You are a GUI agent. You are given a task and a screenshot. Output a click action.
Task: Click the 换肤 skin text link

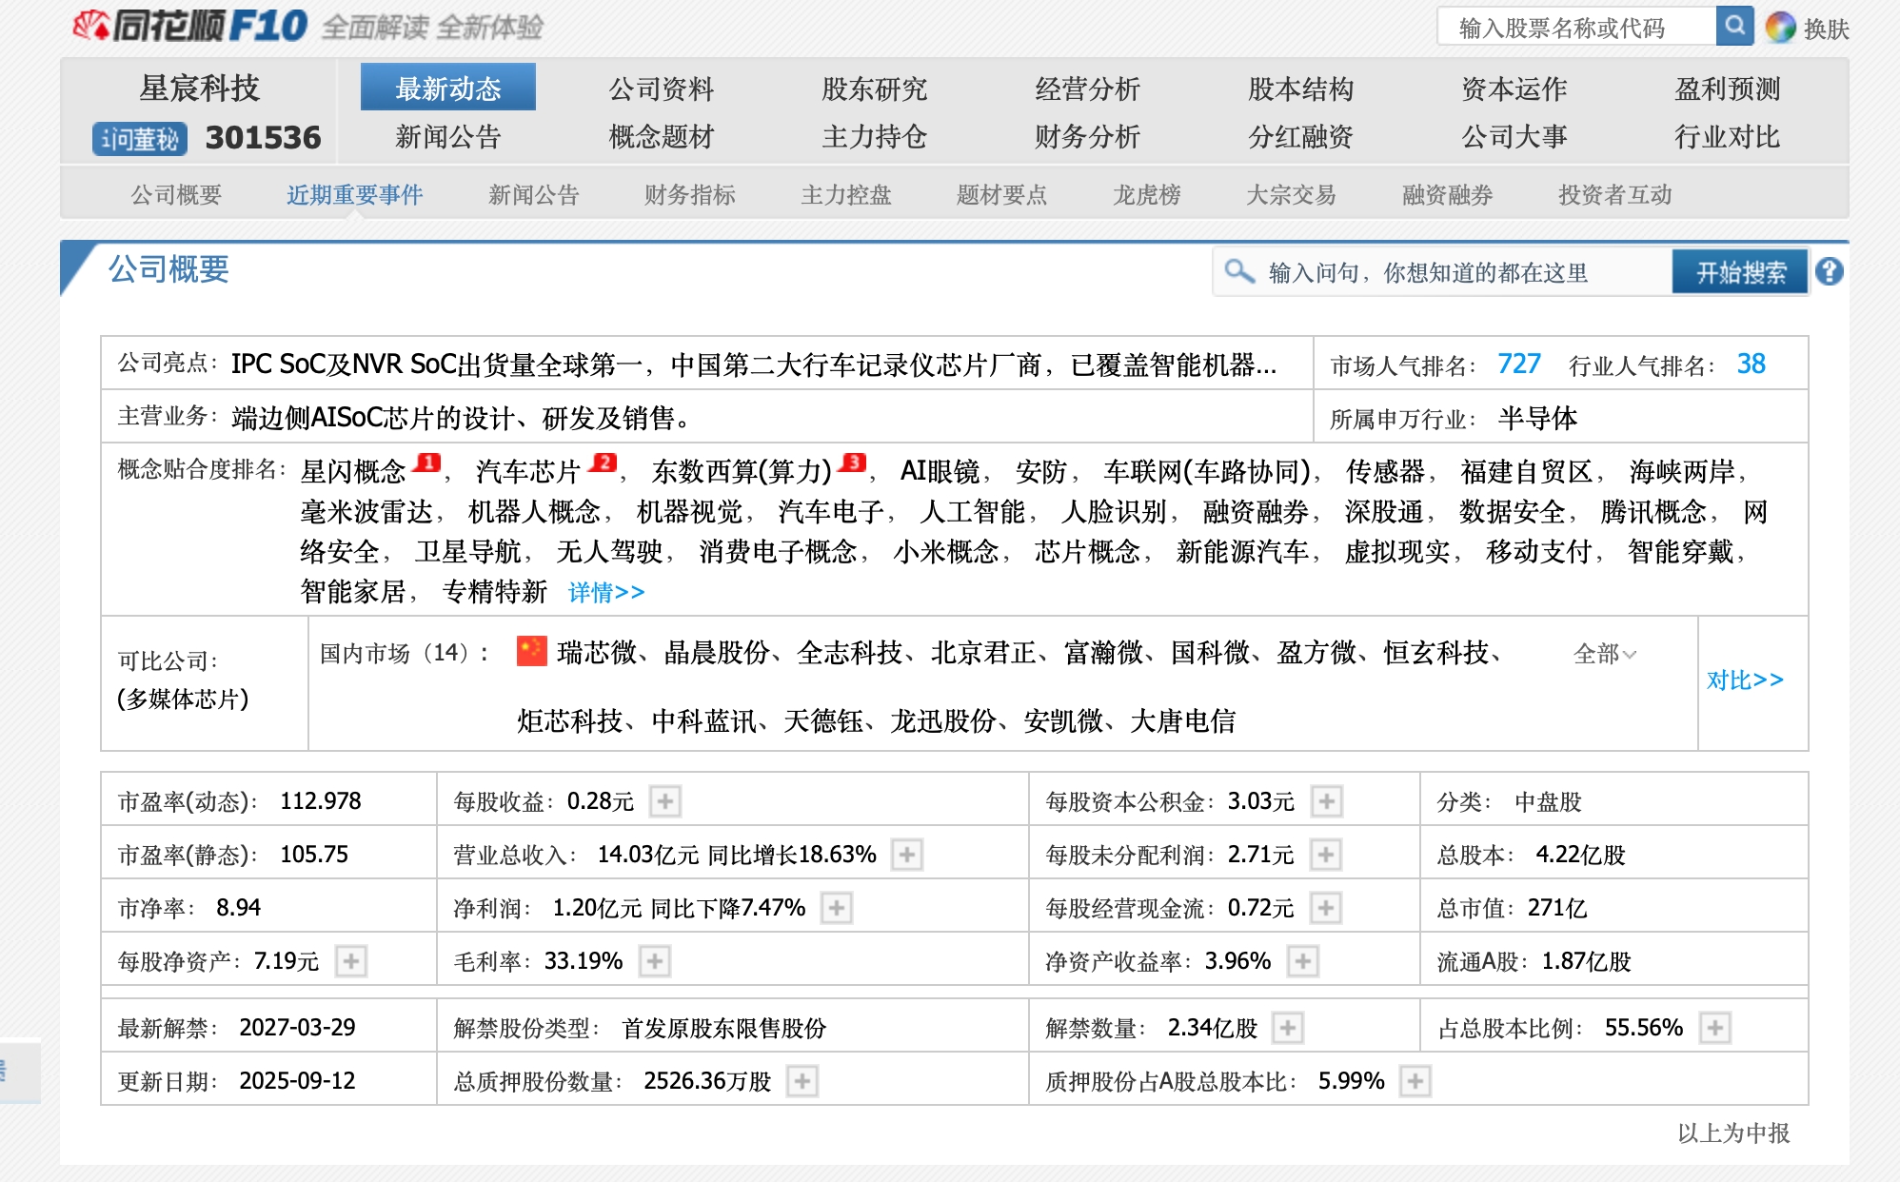tap(1827, 29)
